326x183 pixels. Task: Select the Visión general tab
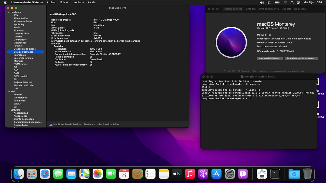coord(233,9)
